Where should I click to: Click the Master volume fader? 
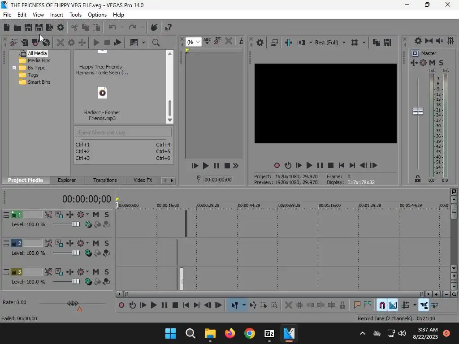pos(418,112)
